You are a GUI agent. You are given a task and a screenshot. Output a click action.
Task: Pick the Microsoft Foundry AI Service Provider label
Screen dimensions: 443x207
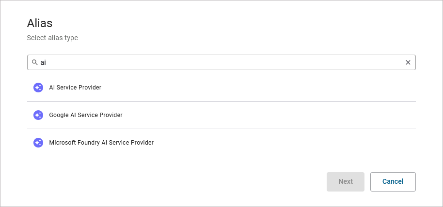tap(101, 143)
